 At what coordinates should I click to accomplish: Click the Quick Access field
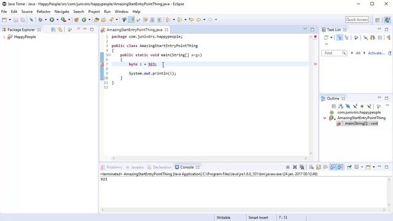point(357,20)
